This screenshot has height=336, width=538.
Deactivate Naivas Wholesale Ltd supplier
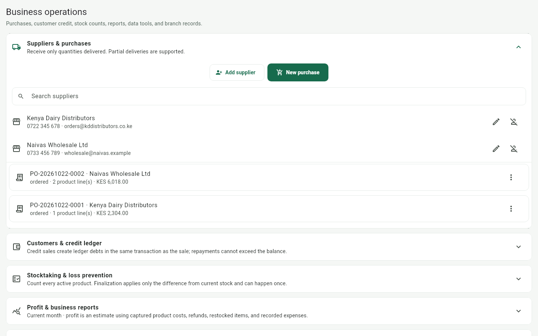tap(514, 149)
